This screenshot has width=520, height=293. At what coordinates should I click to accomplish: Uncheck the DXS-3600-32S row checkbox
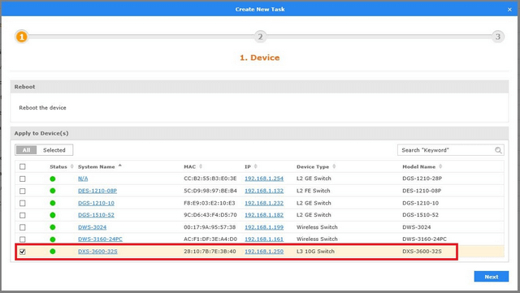click(23, 252)
